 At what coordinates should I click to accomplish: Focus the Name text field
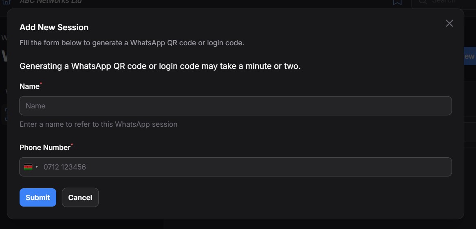click(x=235, y=106)
